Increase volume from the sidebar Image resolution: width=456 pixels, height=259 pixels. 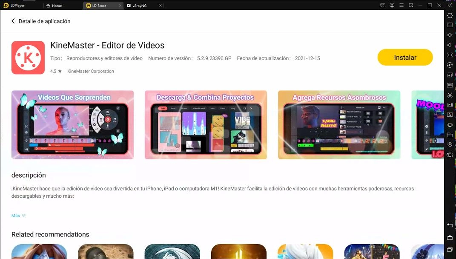coord(450,35)
